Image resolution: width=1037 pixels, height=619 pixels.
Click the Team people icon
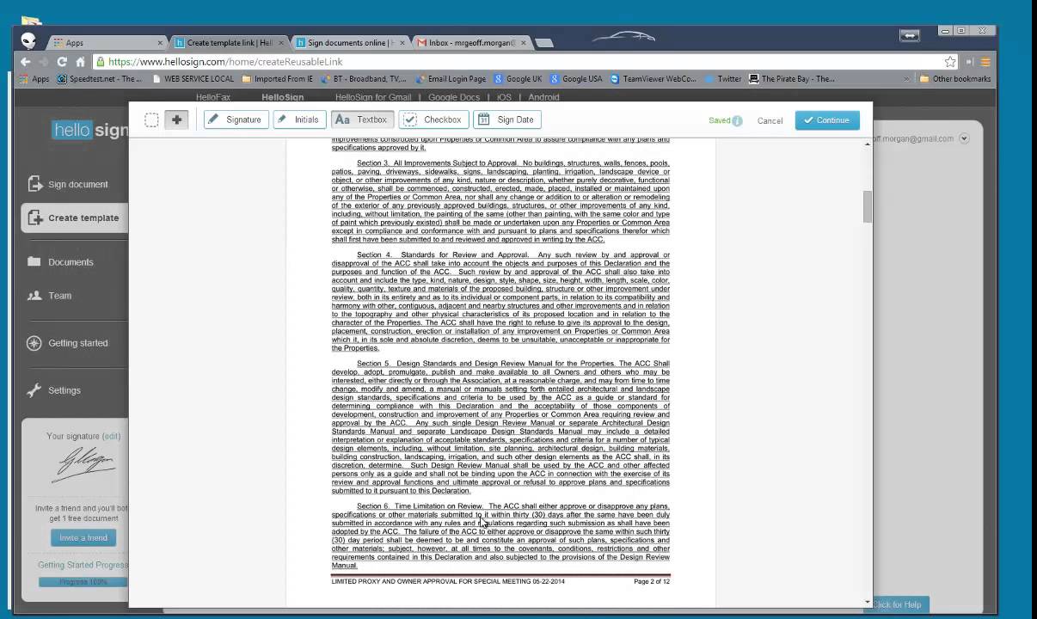coord(34,296)
